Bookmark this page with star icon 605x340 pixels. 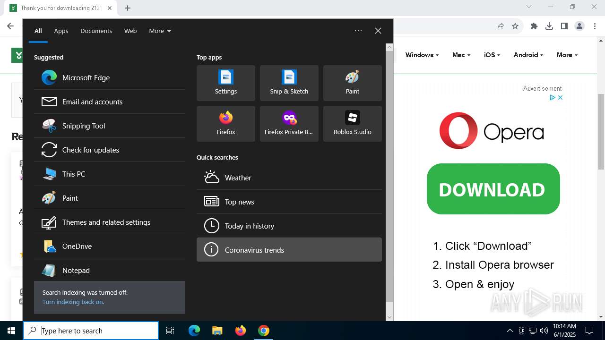pos(515,26)
